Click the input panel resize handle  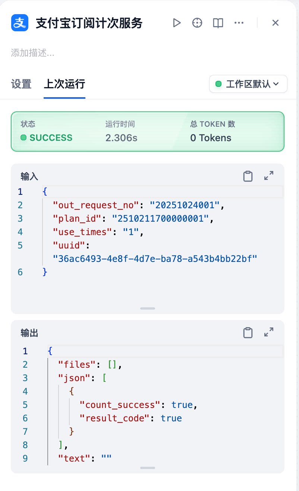(148, 308)
